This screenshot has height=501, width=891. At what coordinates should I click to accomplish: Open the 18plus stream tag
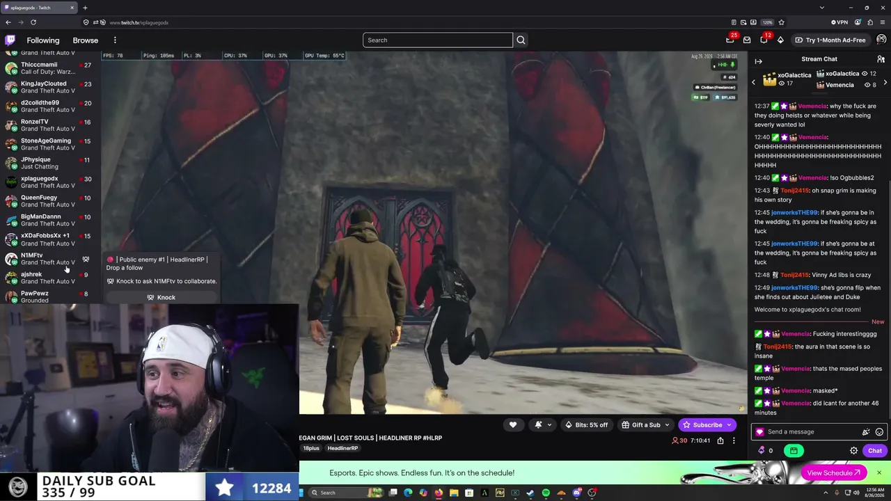pyautogui.click(x=311, y=448)
